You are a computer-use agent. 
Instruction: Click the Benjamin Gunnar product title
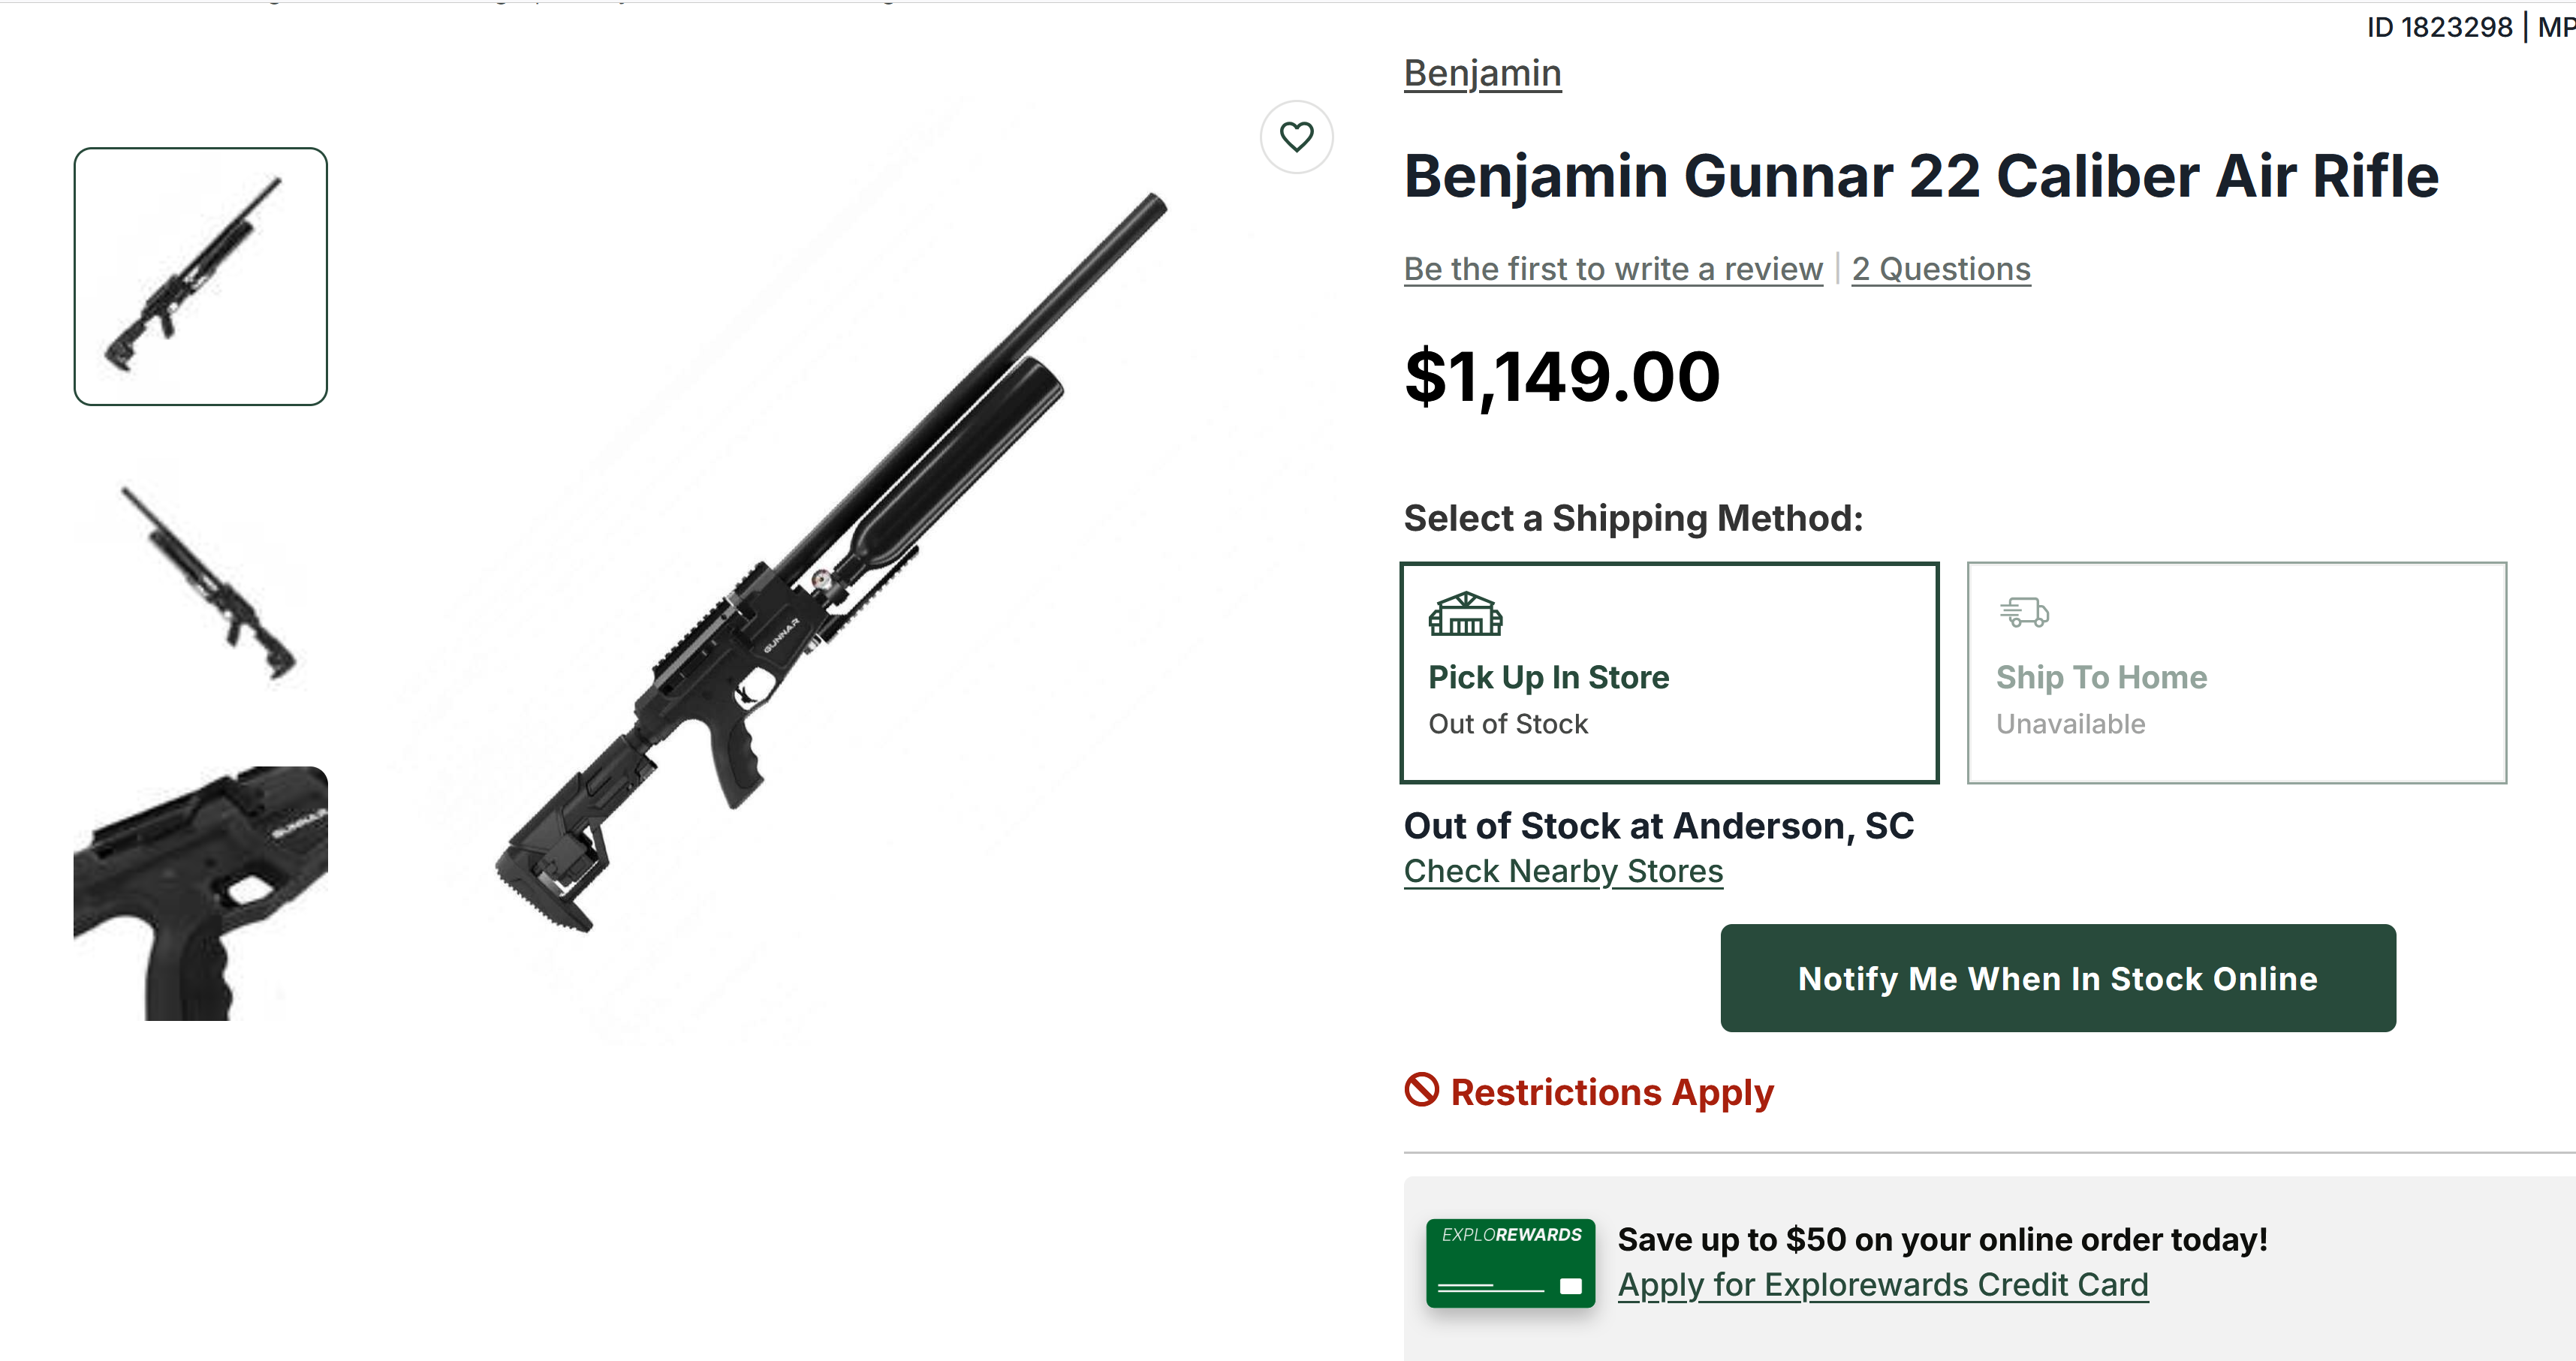pos(1920,177)
